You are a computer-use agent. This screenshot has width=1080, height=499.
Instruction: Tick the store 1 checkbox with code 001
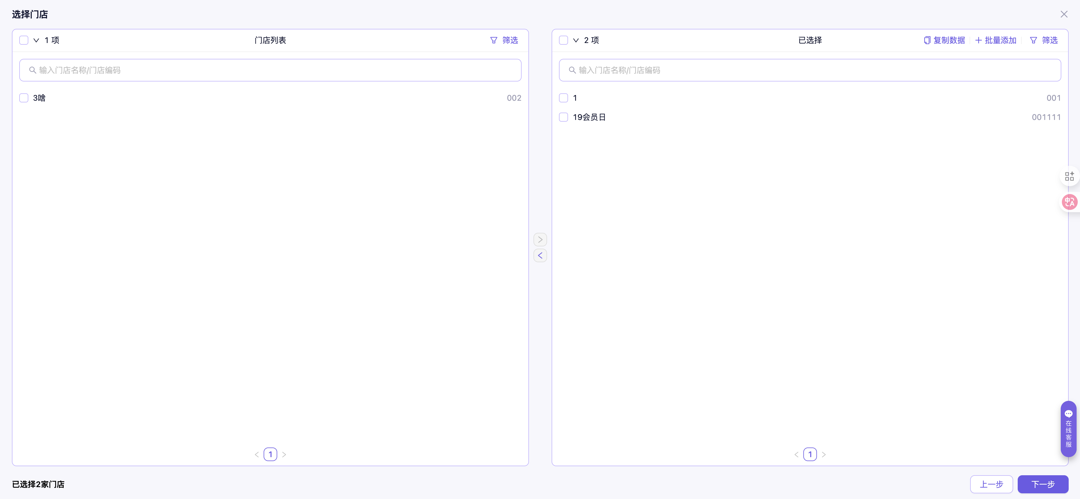564,98
